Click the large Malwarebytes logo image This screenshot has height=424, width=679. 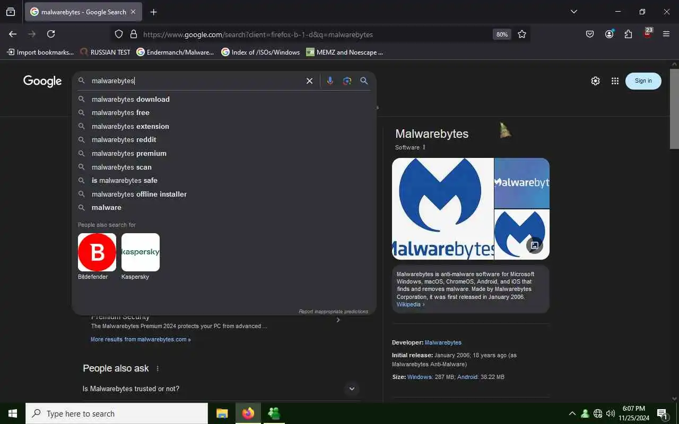442,208
